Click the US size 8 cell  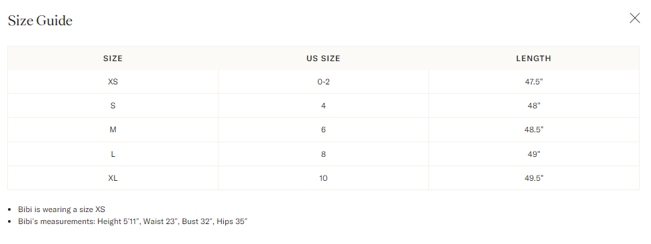coord(323,154)
